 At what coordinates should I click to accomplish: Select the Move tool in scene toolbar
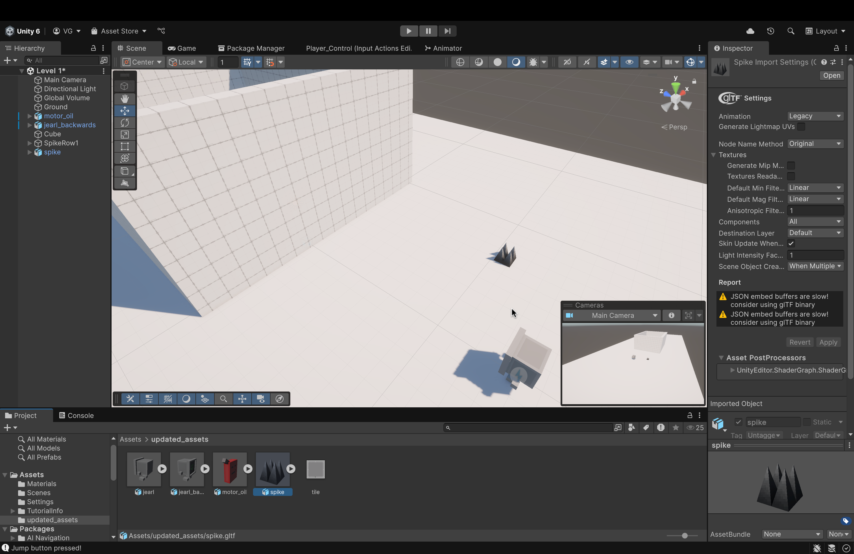click(x=125, y=111)
